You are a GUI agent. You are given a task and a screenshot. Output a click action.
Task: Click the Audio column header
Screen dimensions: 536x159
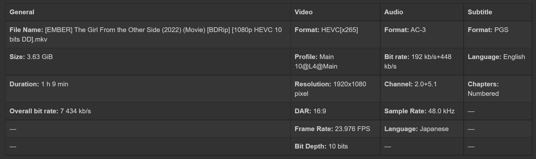pos(394,12)
